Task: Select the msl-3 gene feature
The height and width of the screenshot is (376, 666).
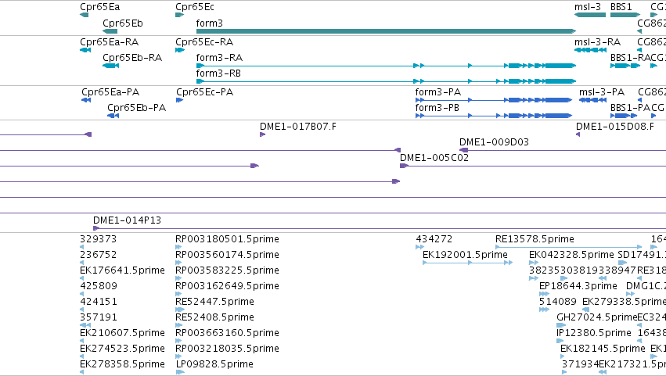Action: tap(590, 16)
